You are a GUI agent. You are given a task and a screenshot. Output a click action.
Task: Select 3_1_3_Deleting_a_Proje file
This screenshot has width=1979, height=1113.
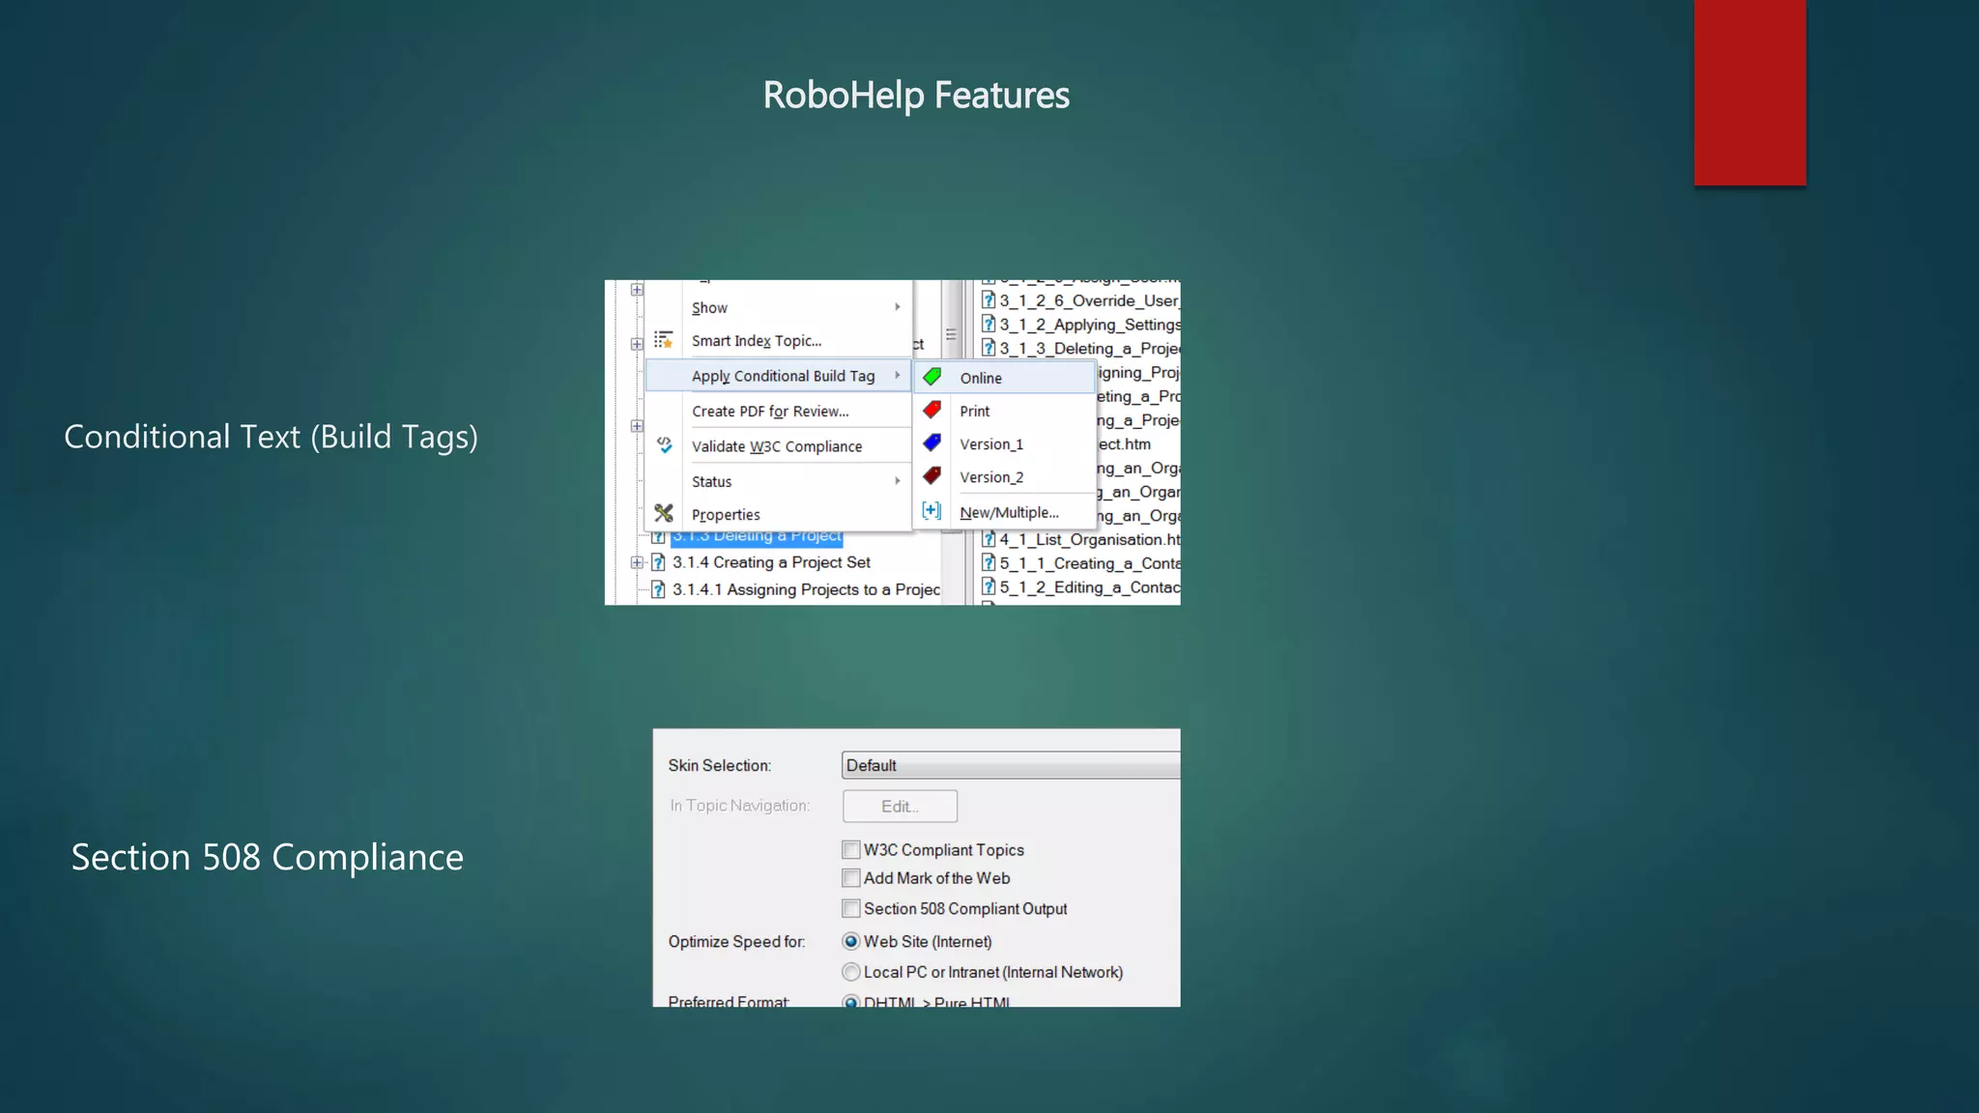click(1089, 348)
